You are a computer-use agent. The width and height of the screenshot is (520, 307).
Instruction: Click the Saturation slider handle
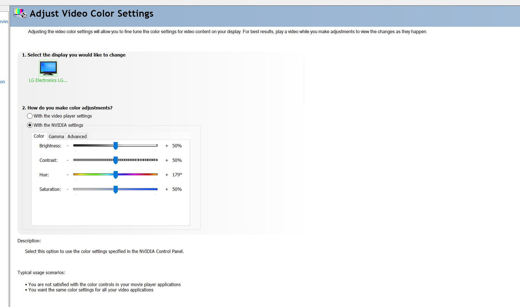(115, 189)
